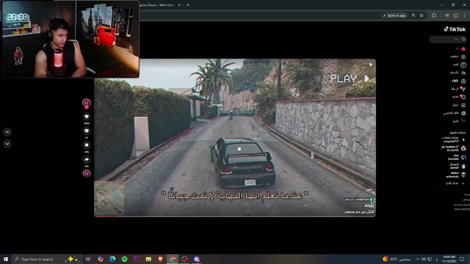
Task: Click the magnifier icon in TikTok search
Action: click(x=463, y=39)
